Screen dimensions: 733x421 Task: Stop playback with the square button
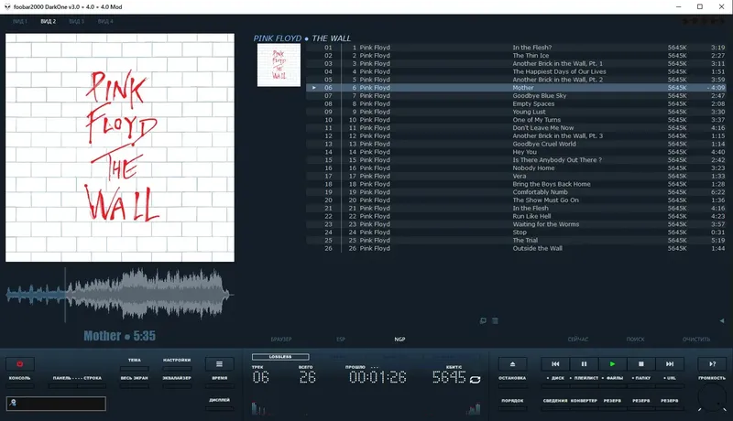coord(640,363)
